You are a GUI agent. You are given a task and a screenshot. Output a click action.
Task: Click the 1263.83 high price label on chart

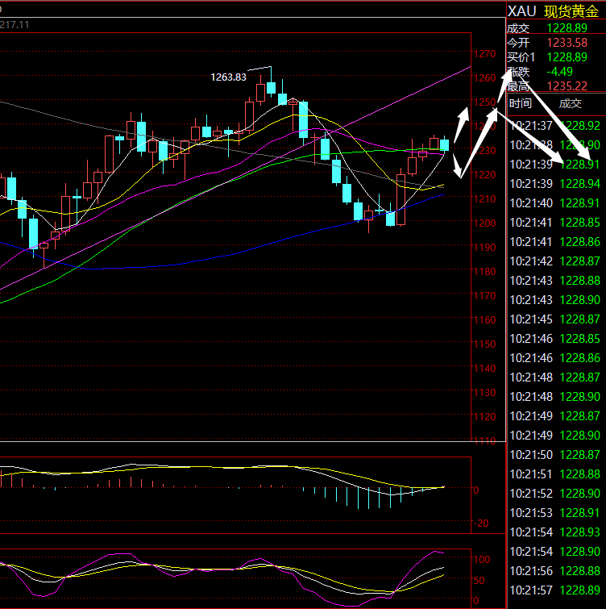(x=228, y=77)
